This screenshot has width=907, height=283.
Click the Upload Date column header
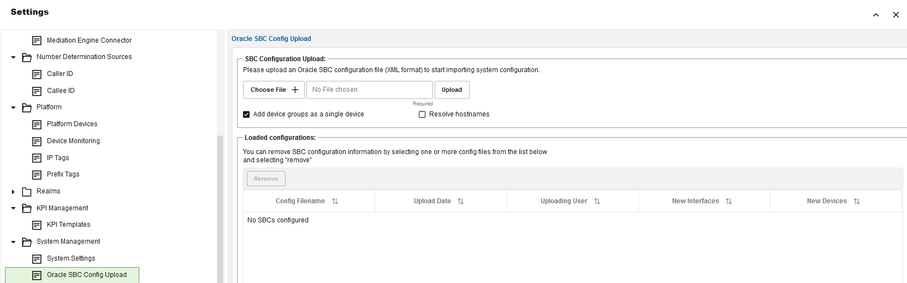441,201
